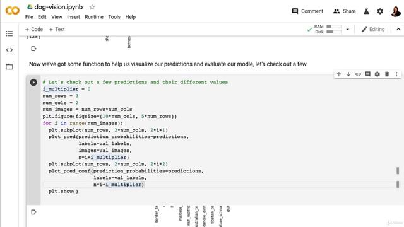Image resolution: width=404 pixels, height=227 pixels.
Task: Click the Google Drive file icon
Action: [x=30, y=7]
